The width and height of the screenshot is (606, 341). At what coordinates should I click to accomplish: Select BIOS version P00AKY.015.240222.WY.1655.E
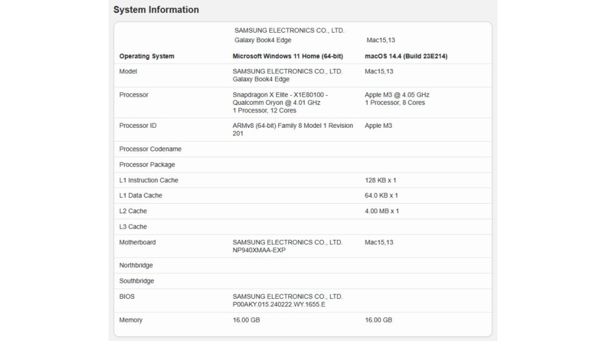pyautogui.click(x=279, y=304)
